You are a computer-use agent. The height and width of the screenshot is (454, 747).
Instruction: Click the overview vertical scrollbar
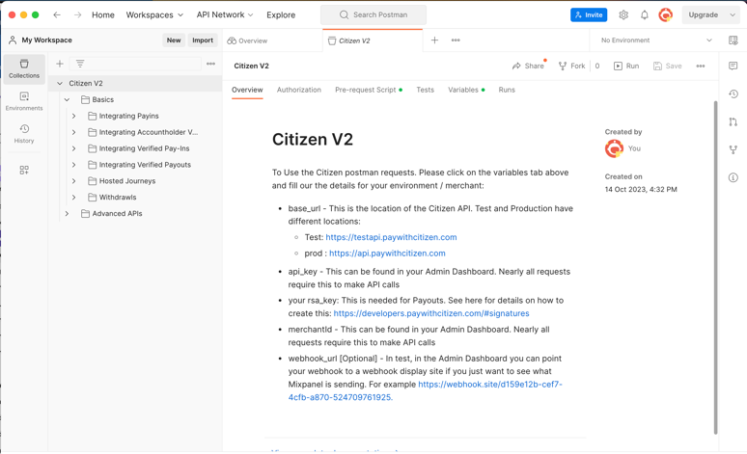click(x=715, y=267)
